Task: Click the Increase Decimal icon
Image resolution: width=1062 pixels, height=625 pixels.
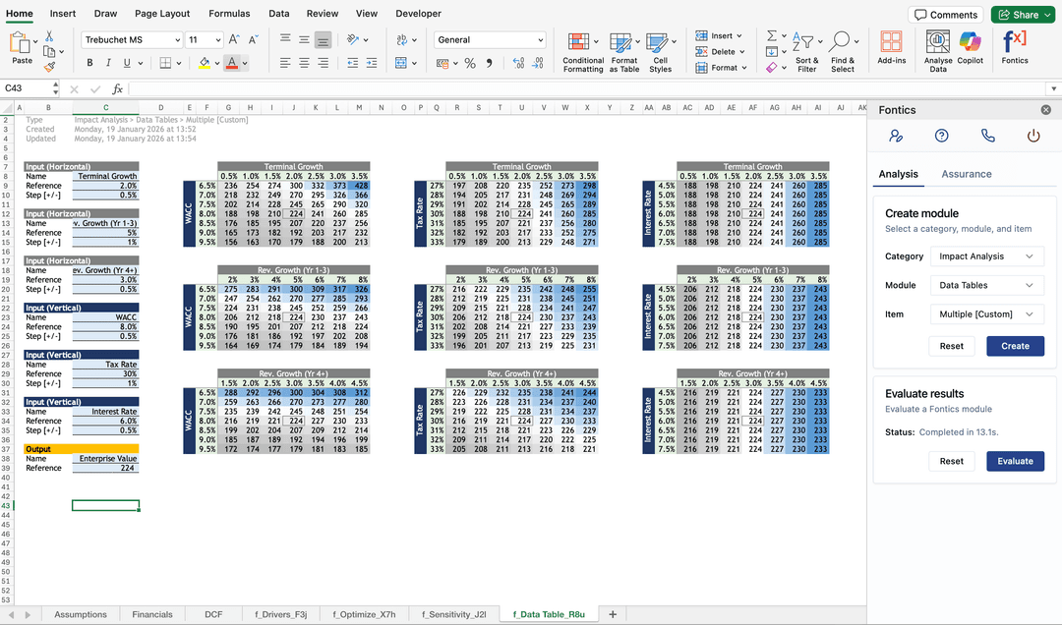Action: click(x=518, y=63)
